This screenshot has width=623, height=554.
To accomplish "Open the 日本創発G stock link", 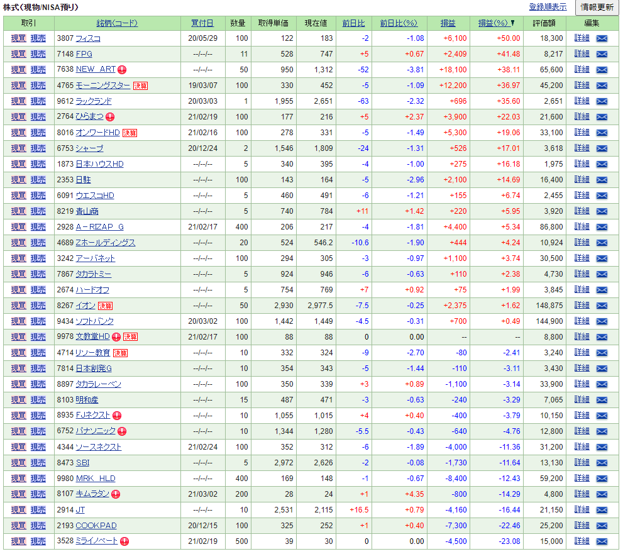I will click(94, 368).
